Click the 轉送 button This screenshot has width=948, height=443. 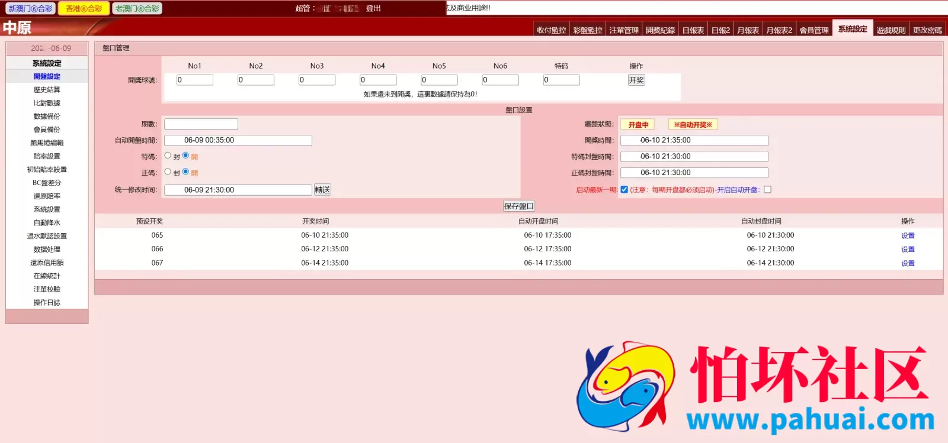322,190
